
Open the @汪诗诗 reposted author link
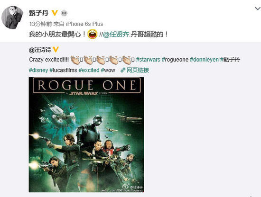[40, 50]
